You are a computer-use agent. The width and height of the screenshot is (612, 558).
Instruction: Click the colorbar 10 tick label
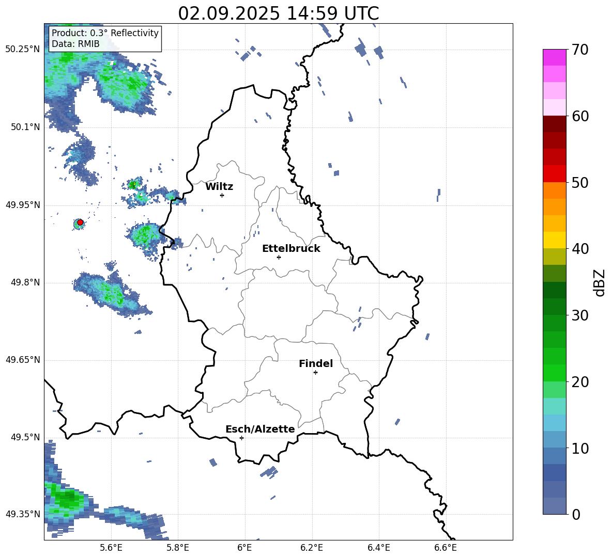pos(580,449)
